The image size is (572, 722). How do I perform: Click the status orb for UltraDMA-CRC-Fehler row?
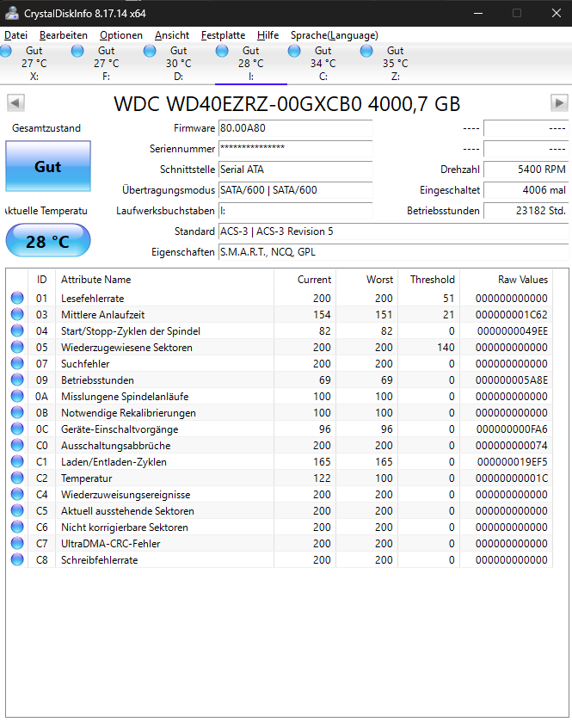click(x=17, y=544)
